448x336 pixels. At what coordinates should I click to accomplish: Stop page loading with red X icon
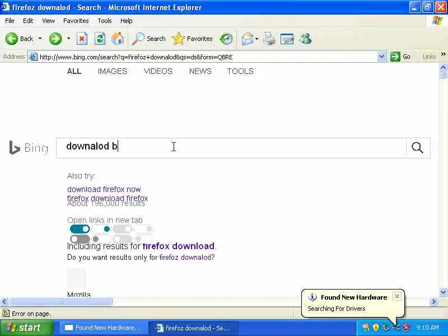point(82,39)
